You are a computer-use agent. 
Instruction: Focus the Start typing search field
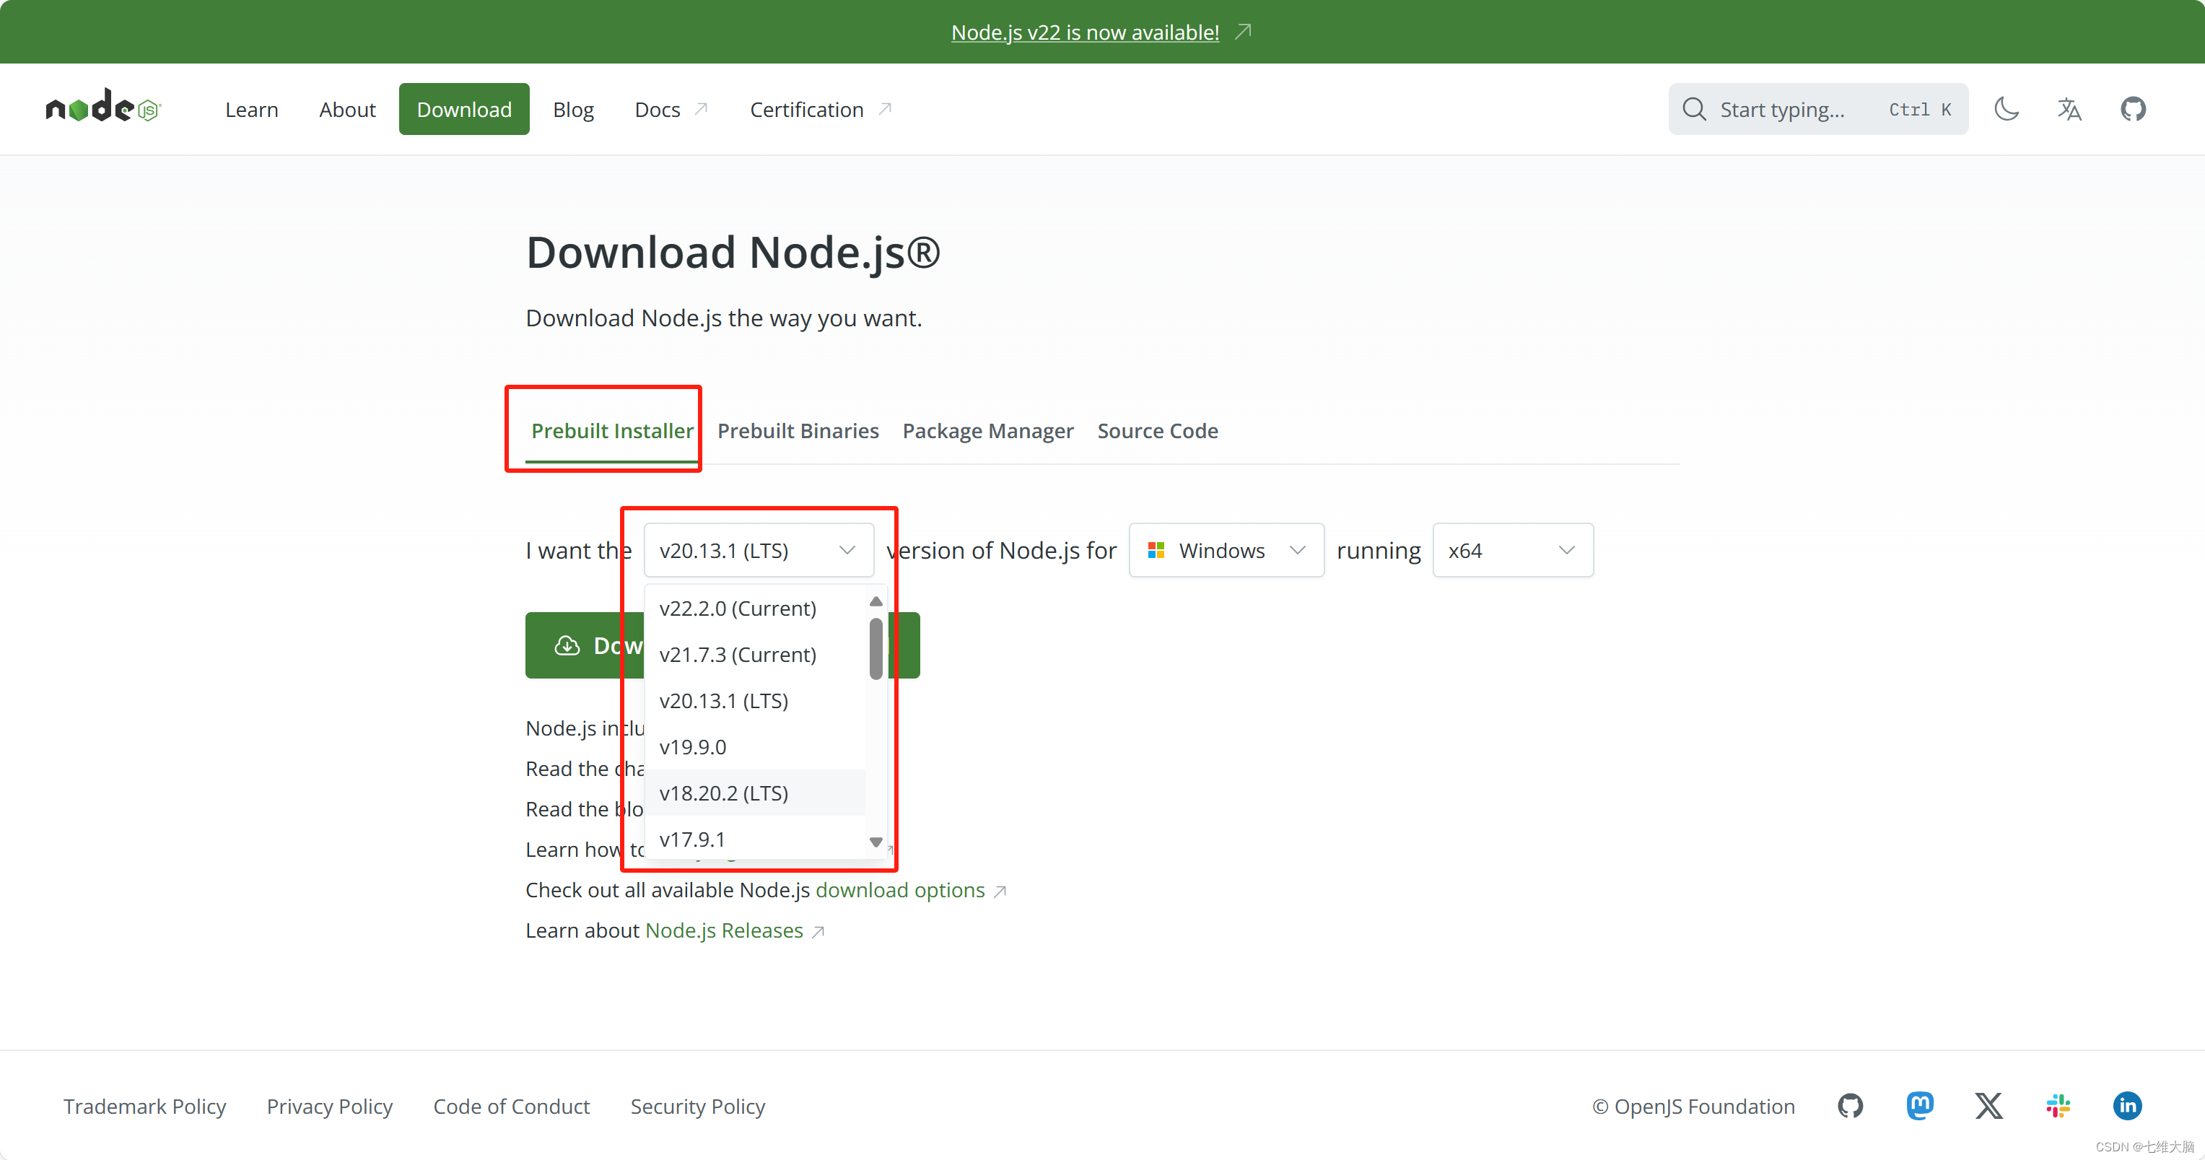tap(1818, 109)
